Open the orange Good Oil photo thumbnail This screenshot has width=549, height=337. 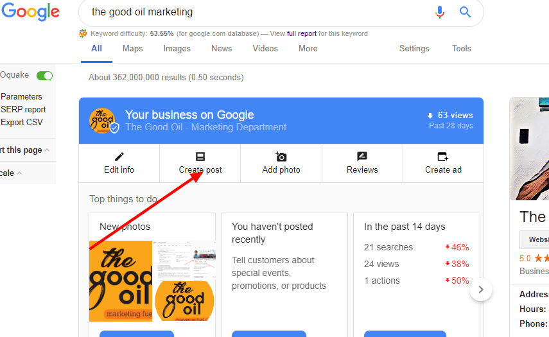[121, 281]
